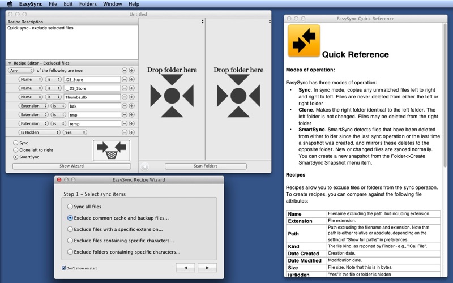Open the Extension dropdown for the tmp rule
This screenshot has width=453, height=283.
[x=33, y=115]
